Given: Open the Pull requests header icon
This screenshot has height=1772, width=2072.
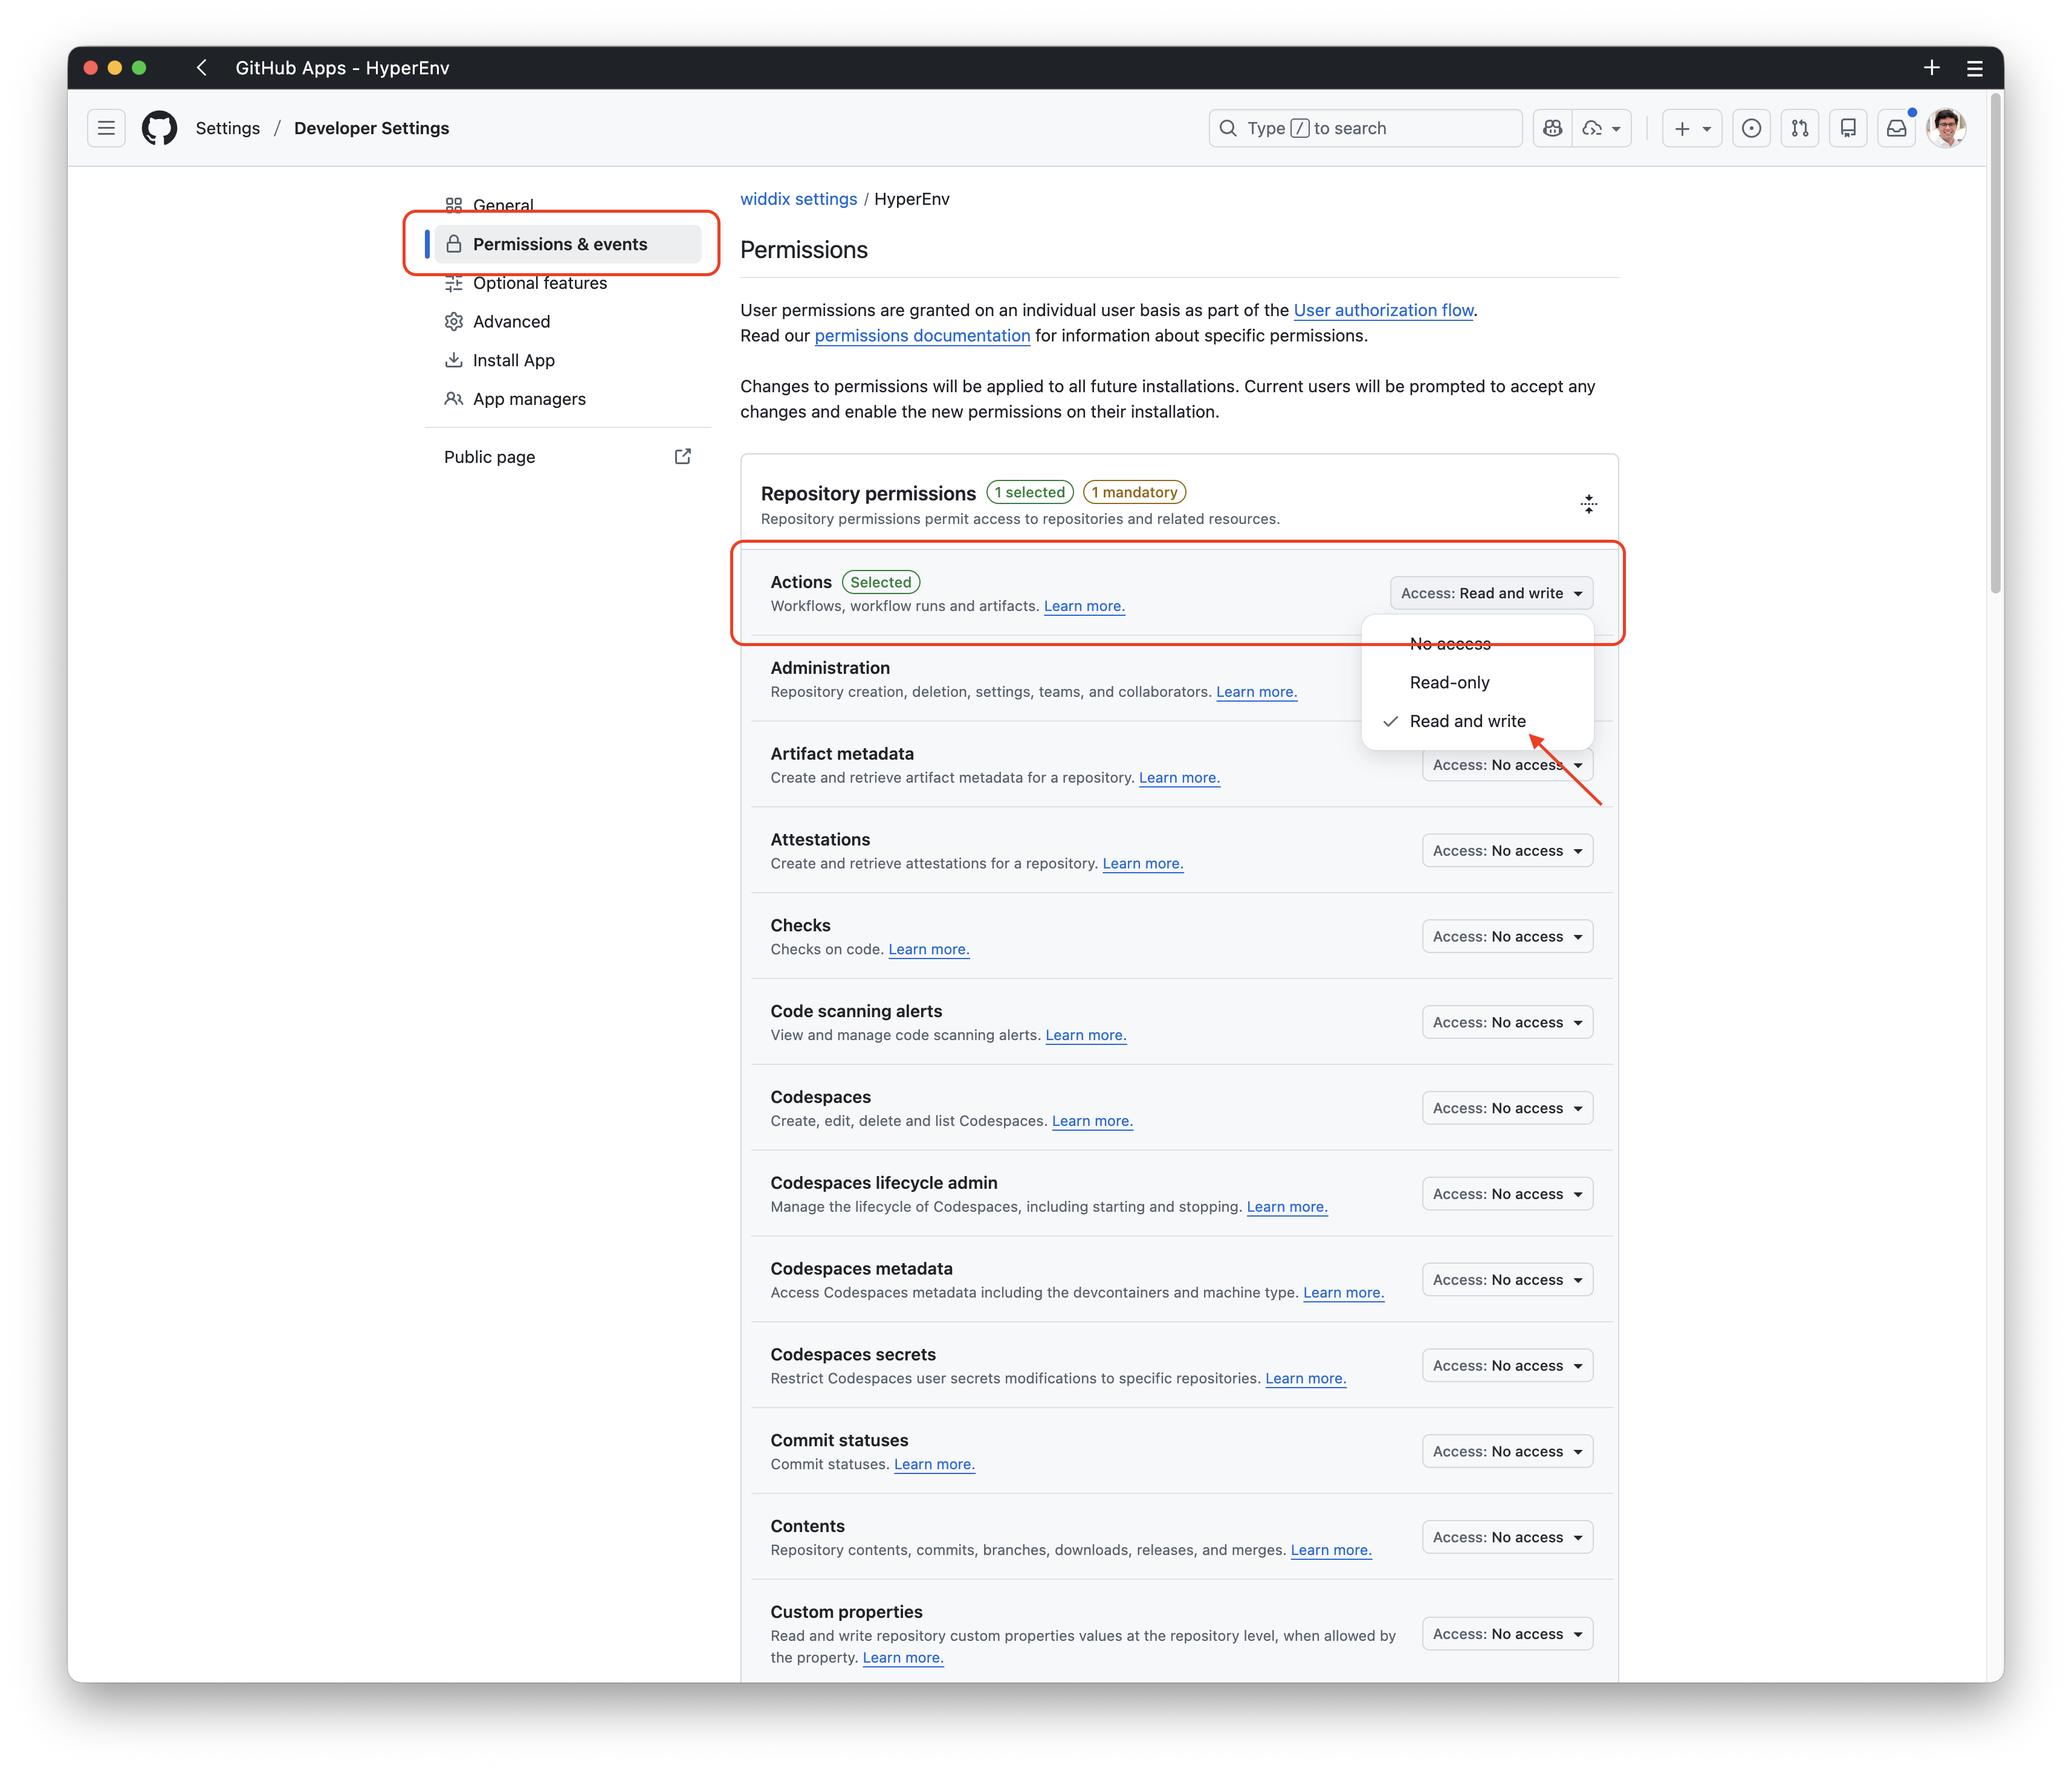Looking at the screenshot, I should (x=1800, y=128).
